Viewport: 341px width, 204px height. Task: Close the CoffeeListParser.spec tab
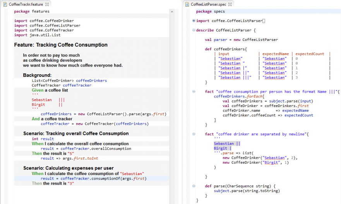230,4
